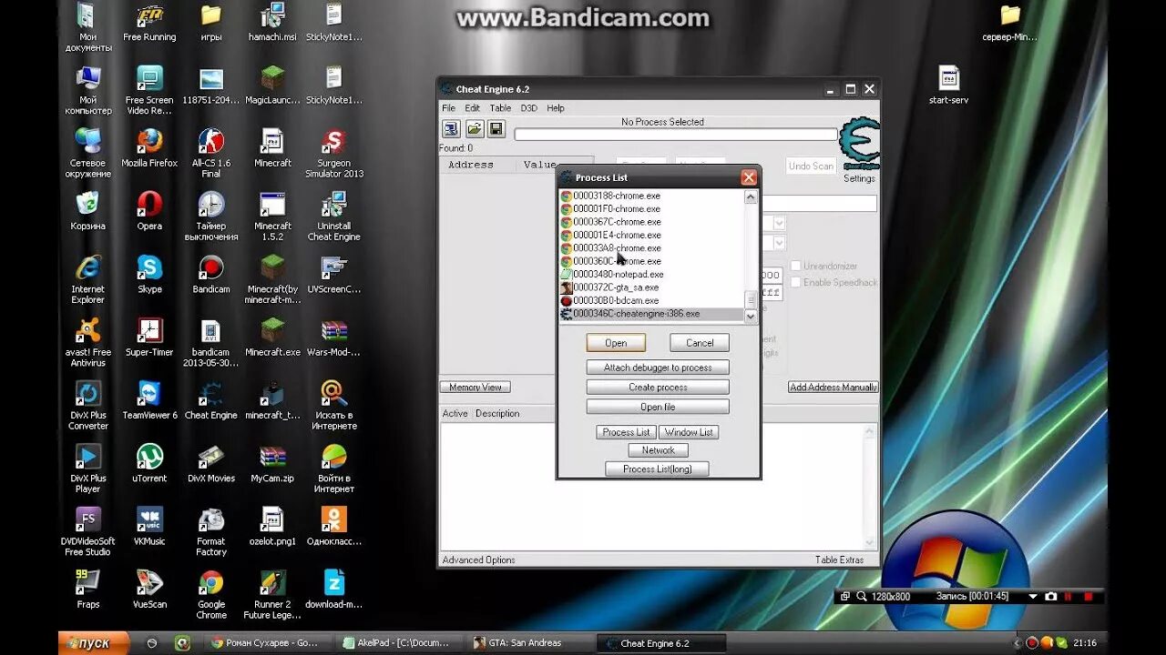1166x655 pixels.
Task: Open Google Chrome desktop shortcut
Action: click(211, 594)
